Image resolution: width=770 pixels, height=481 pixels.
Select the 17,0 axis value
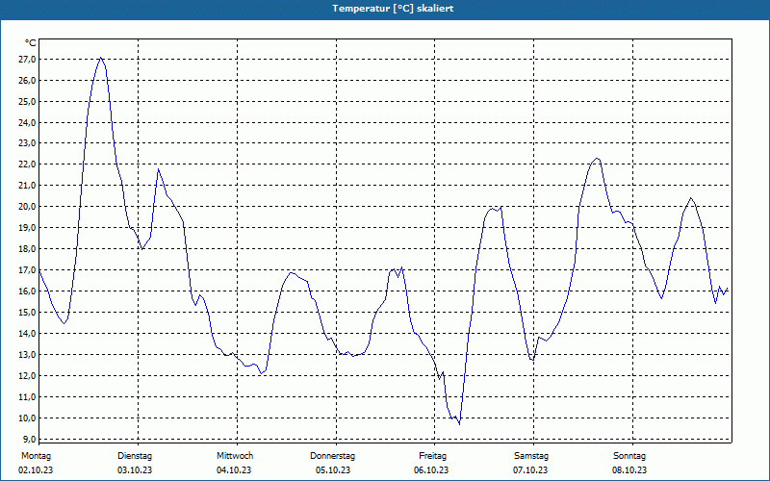point(27,270)
